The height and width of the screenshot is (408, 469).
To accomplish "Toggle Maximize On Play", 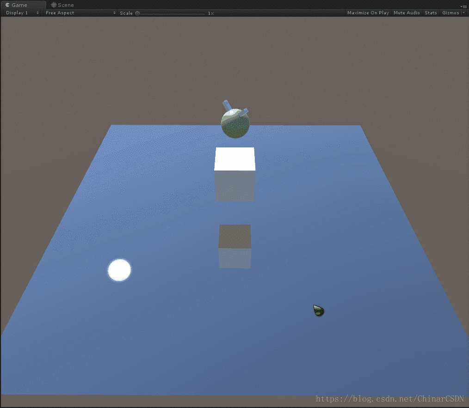I will coord(368,13).
